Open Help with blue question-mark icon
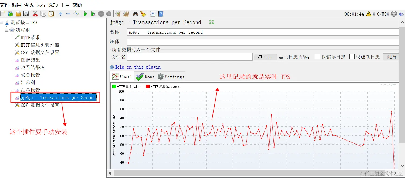The width and height of the screenshot is (405, 178). coord(161,14)
